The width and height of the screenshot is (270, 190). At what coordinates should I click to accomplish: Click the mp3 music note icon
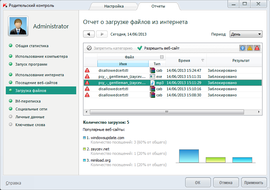coord(152,83)
